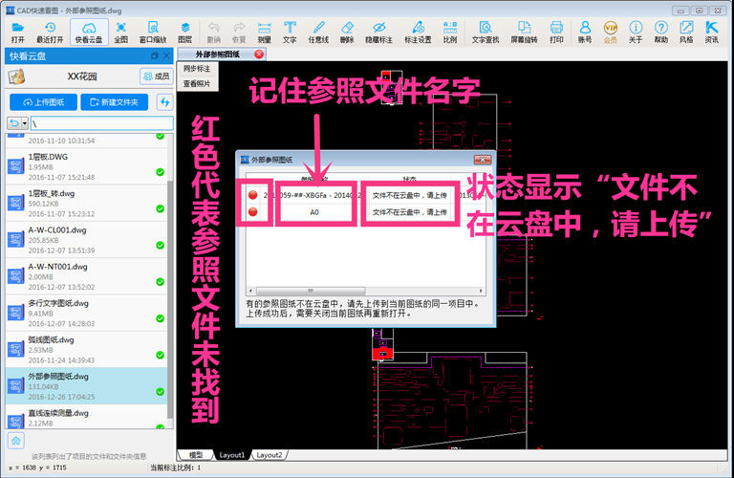Image resolution: width=734 pixels, height=478 pixels.
Task: Open a drawing with 打开 toolbar icon
Action: click(x=18, y=33)
